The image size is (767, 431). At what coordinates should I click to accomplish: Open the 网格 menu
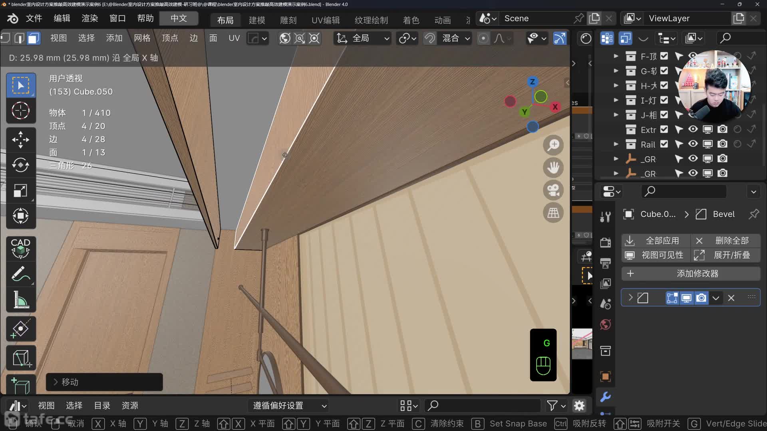click(x=142, y=38)
